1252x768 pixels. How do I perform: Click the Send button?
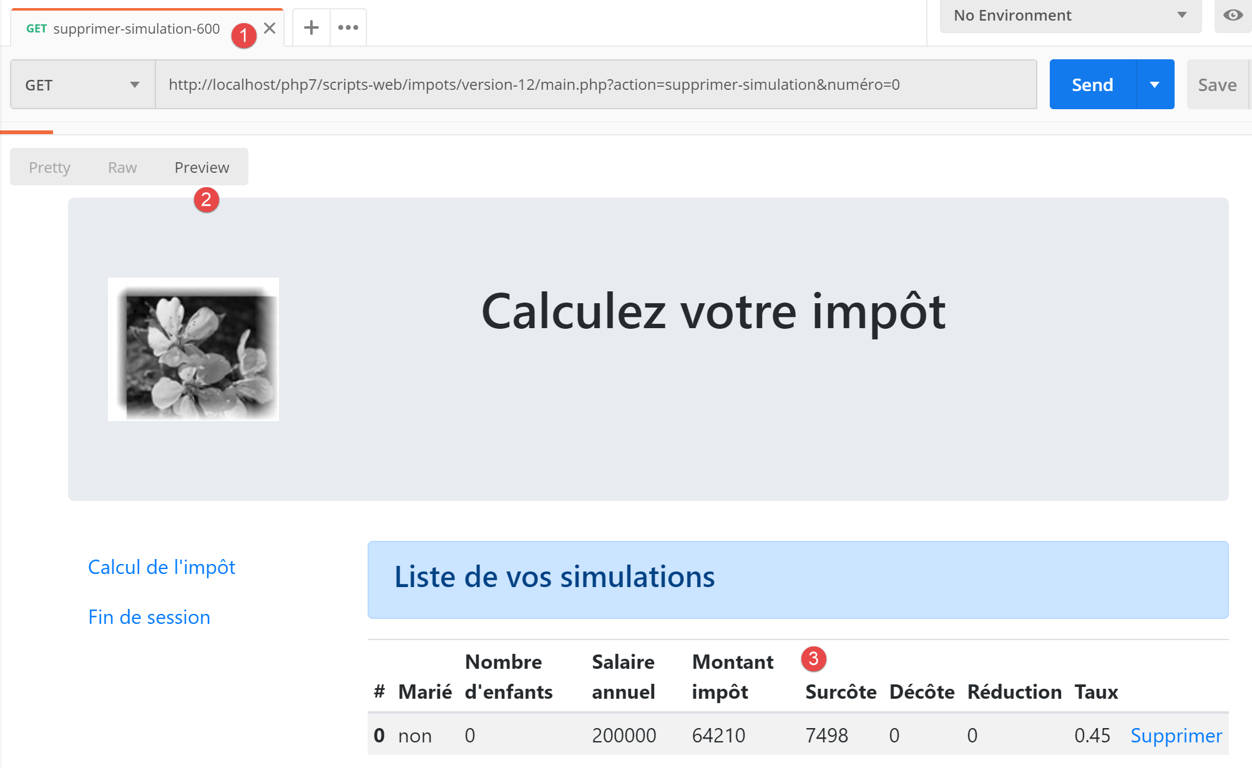(1092, 85)
